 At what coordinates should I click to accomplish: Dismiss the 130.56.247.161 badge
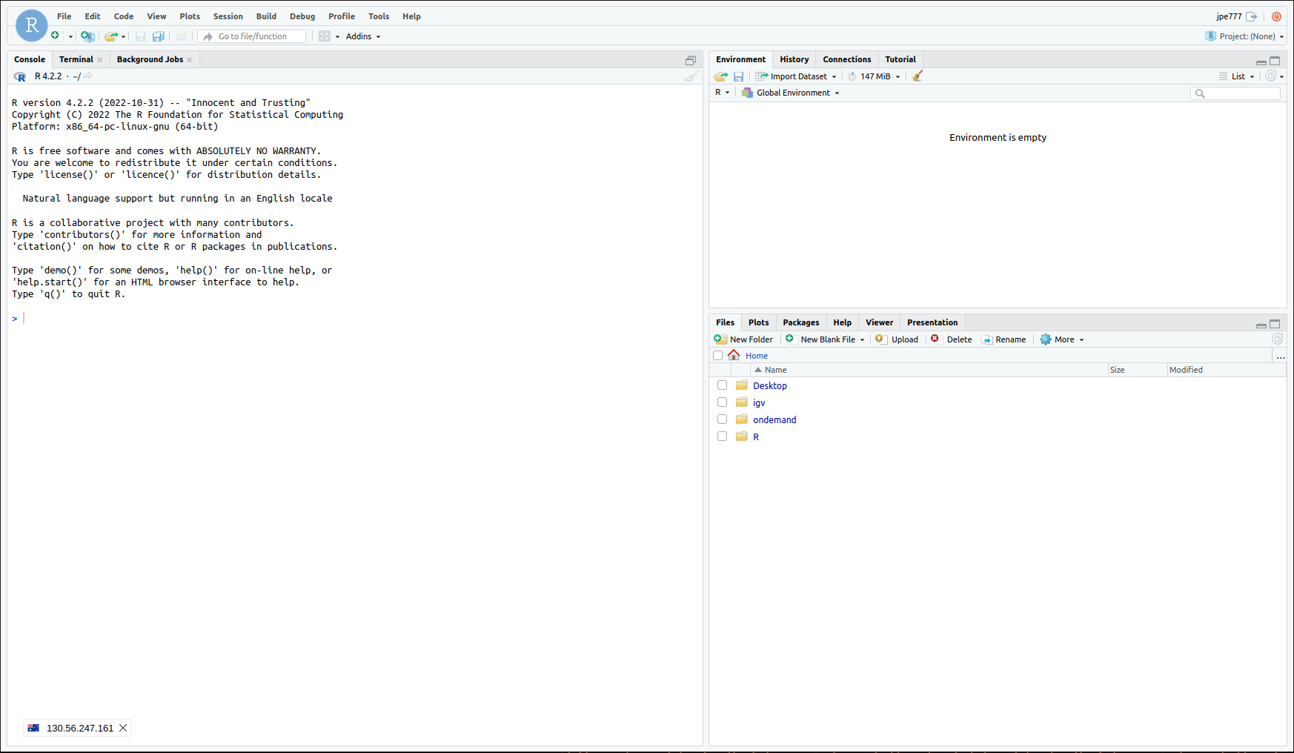coord(123,728)
